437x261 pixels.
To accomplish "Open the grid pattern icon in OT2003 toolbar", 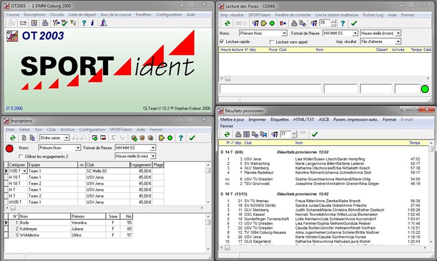I will click(x=34, y=23).
